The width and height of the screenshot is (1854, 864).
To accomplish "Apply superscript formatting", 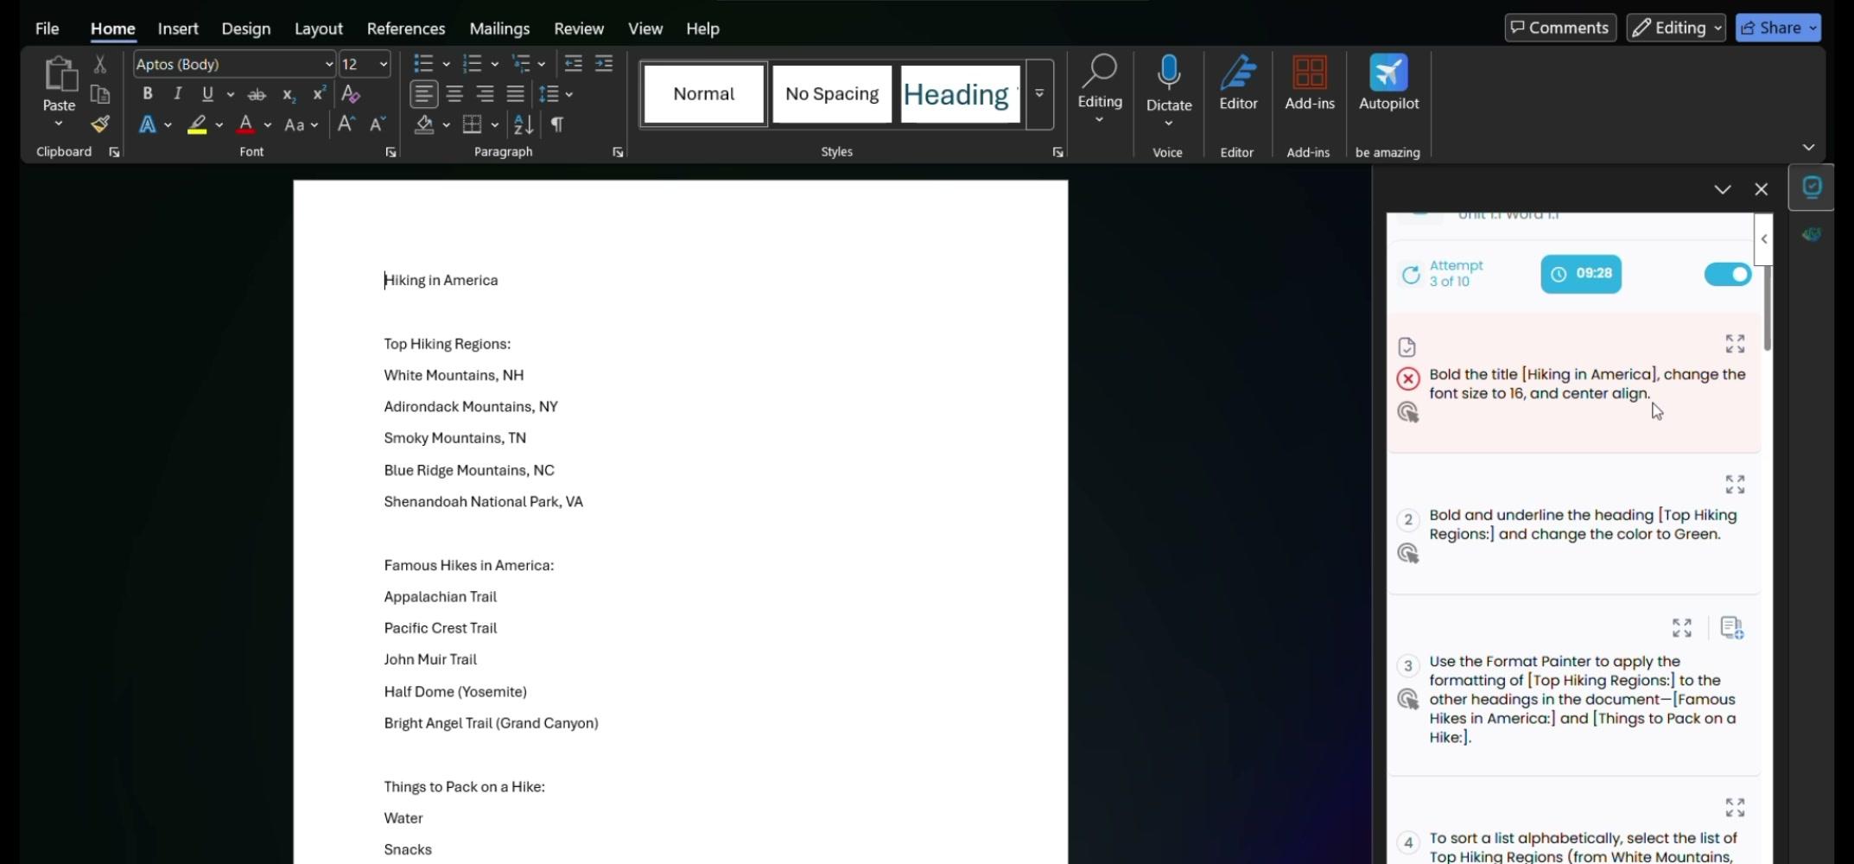I will 319,93.
